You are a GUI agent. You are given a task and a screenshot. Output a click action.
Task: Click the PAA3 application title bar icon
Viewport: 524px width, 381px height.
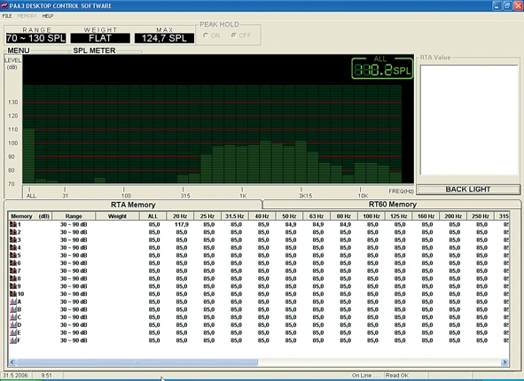click(x=4, y=5)
